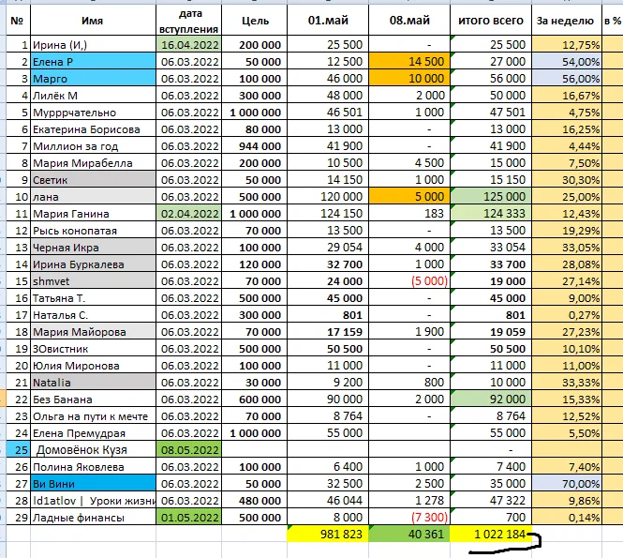Select the name 'Миллион за год'

point(93,146)
